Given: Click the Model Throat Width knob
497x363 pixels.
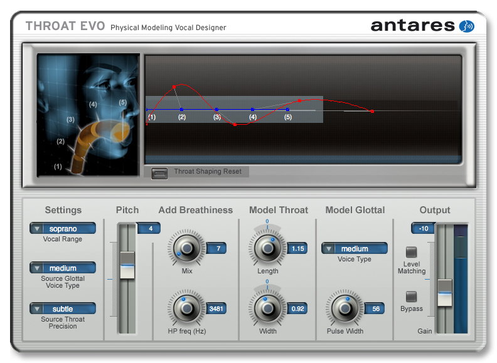Looking at the screenshot, I should (268, 308).
